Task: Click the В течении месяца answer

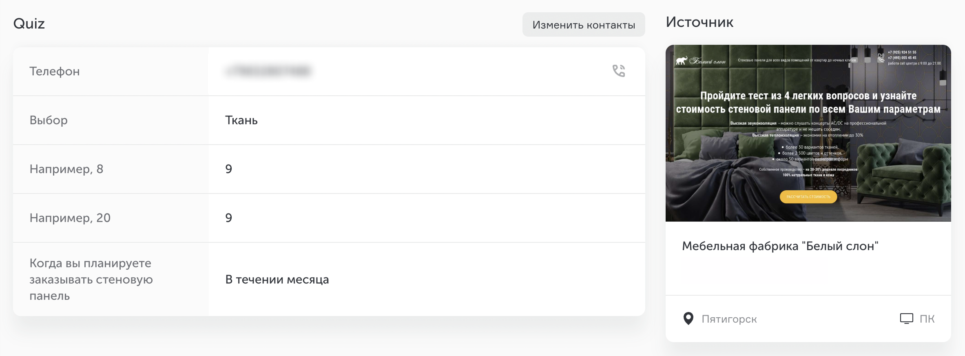Action: [277, 279]
